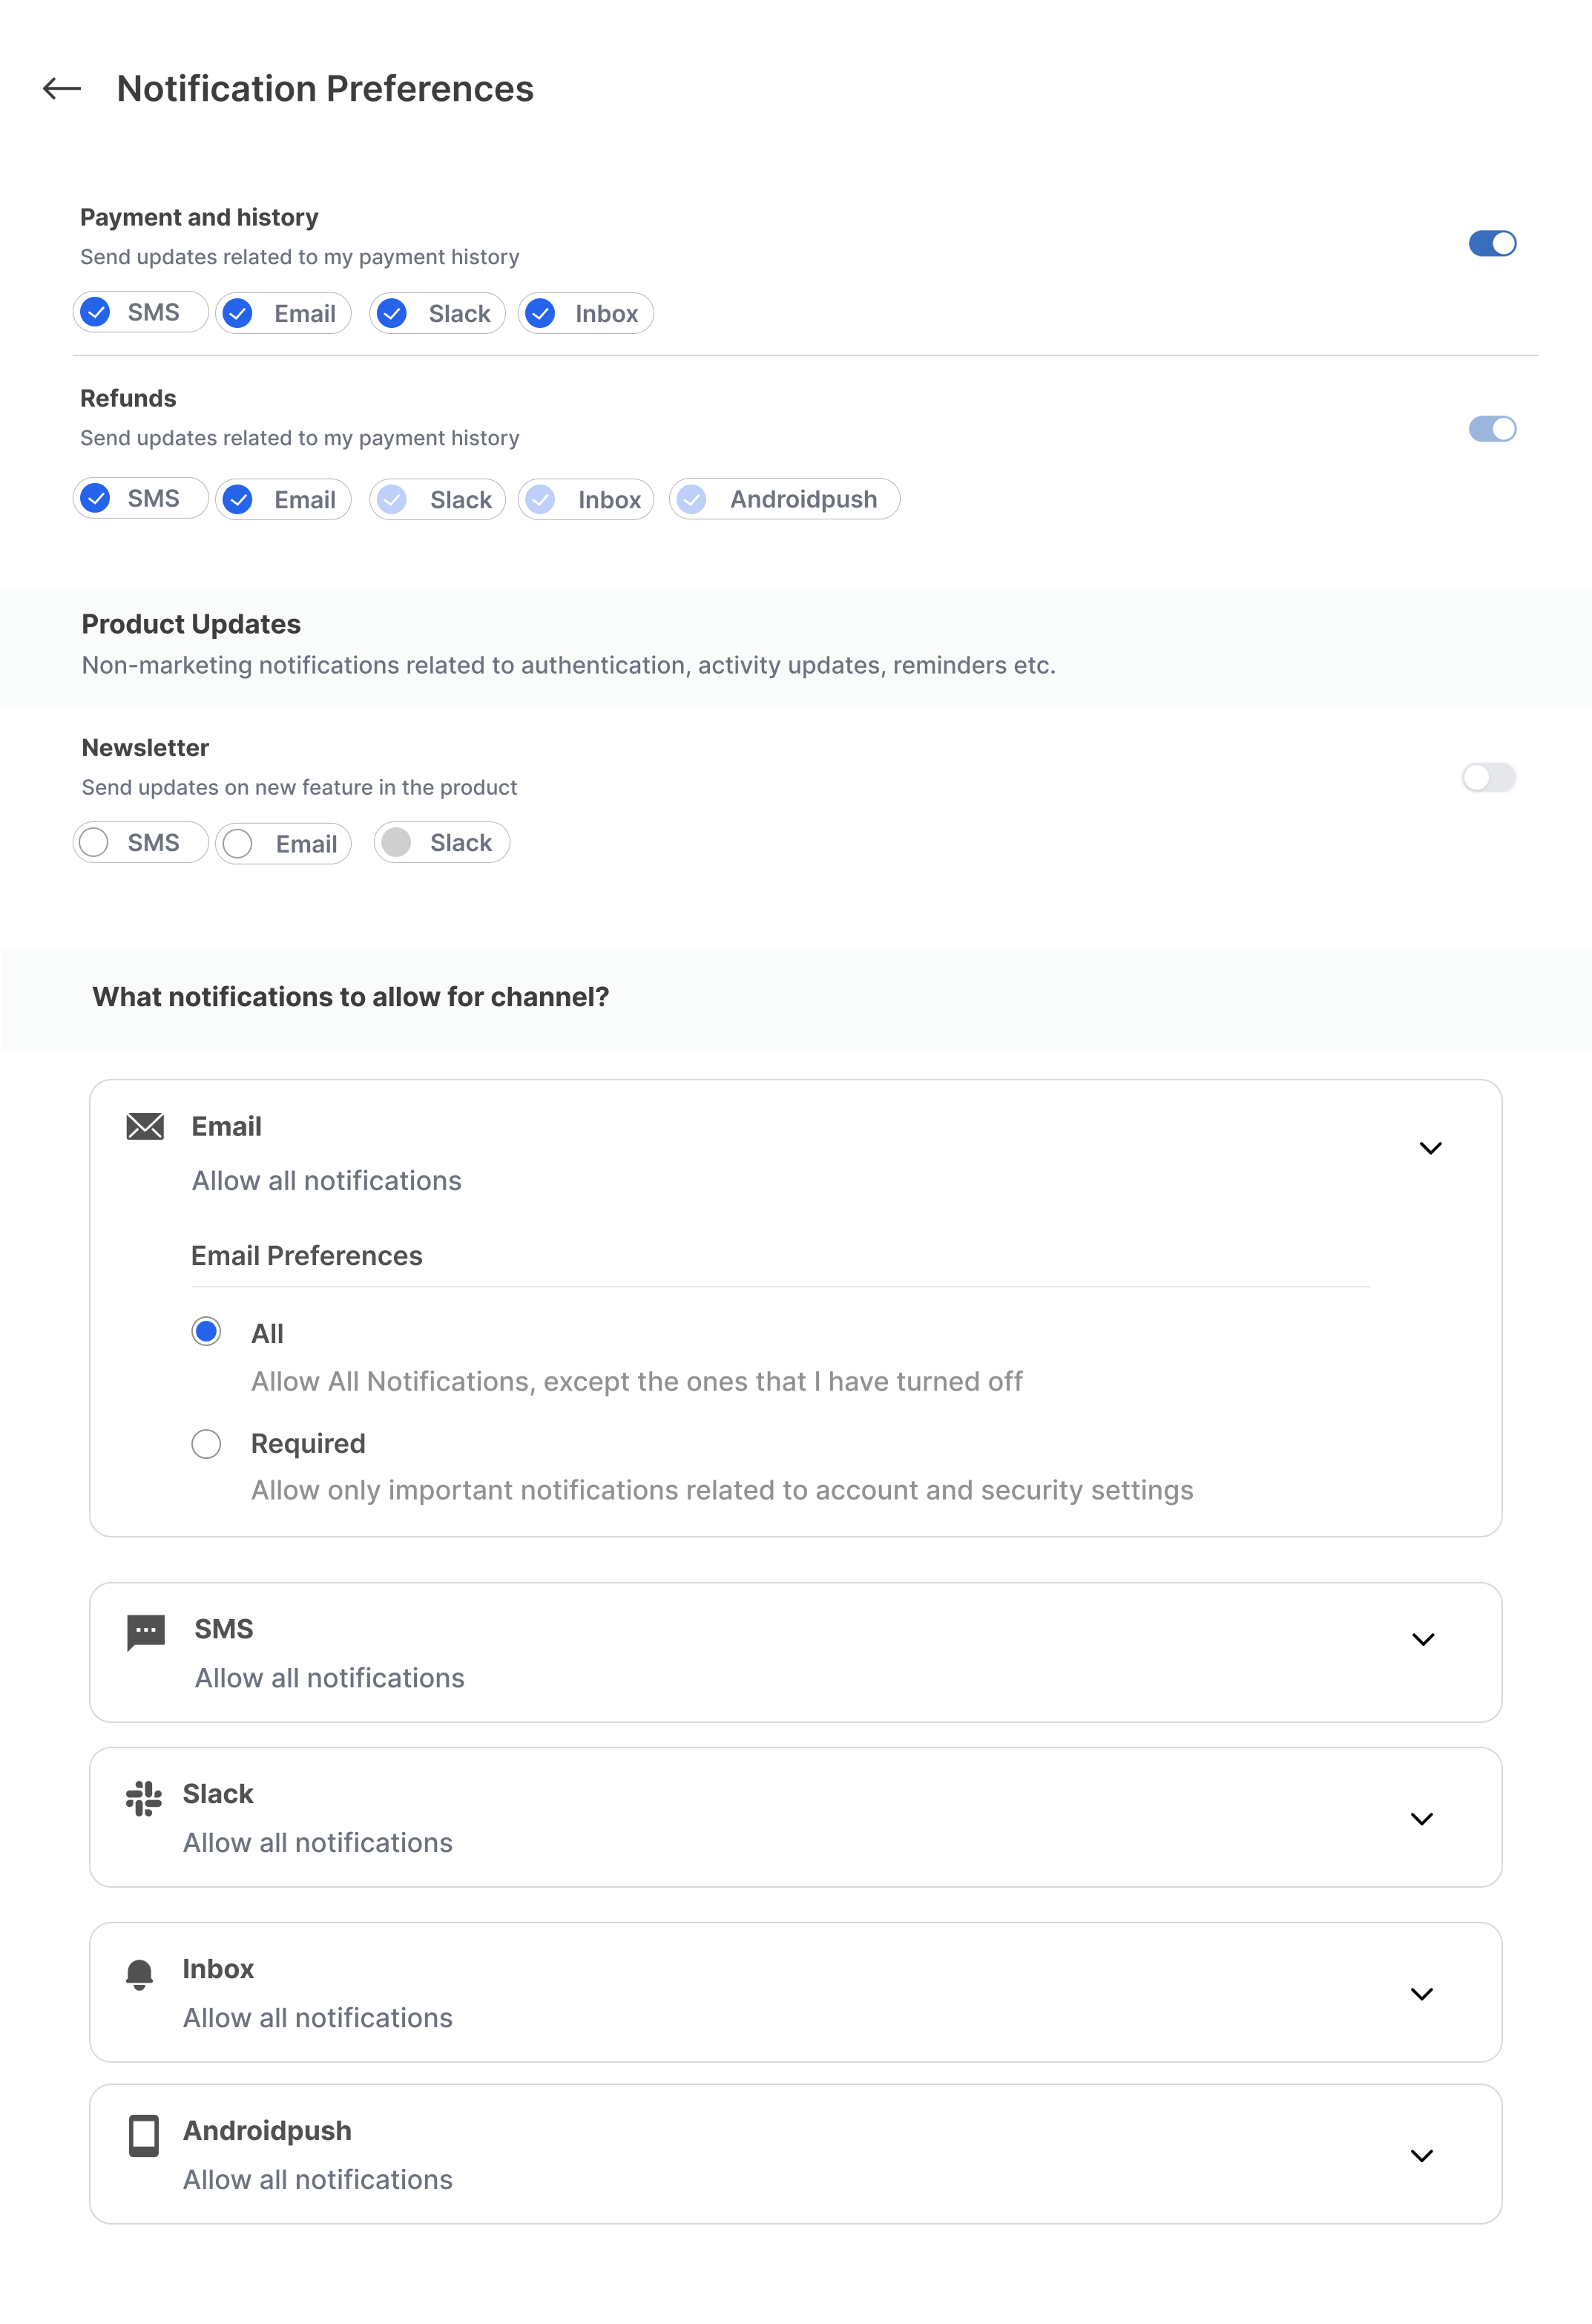
Task: Click the Slack logo icon
Action: click(144, 1797)
